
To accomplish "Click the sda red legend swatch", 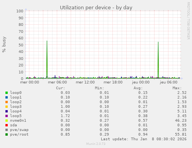I will tap(7, 125).
